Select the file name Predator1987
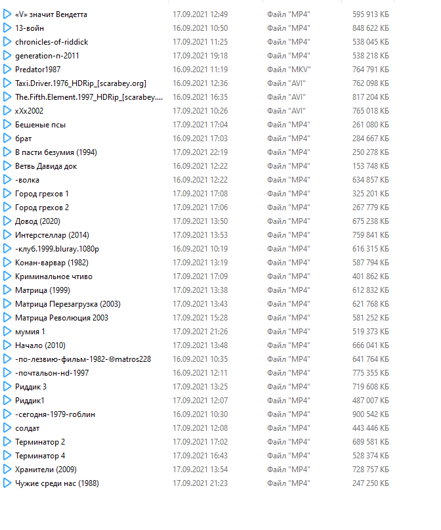Screen dimensions: 441x530 pyautogui.click(x=38, y=70)
